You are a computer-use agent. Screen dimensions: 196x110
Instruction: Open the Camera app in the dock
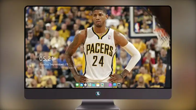click(119, 85)
